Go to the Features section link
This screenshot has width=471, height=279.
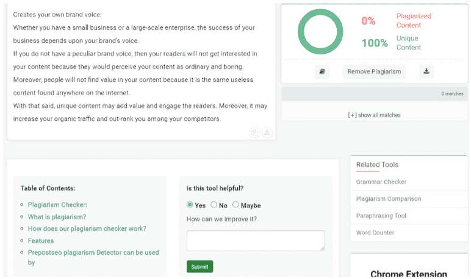tap(40, 241)
